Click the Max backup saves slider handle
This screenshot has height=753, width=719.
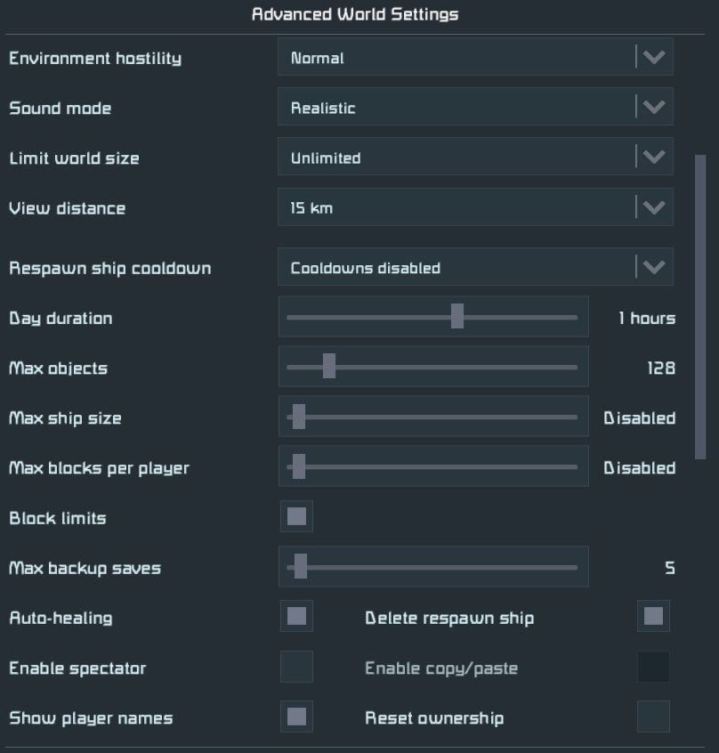(300, 567)
